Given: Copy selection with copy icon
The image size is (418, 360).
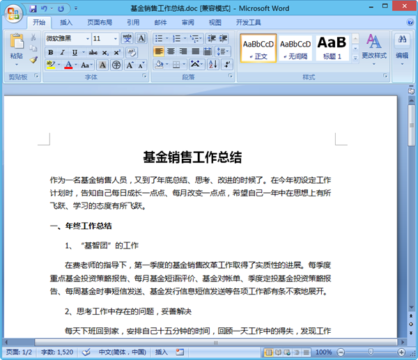Looking at the screenshot, I should (33, 48).
